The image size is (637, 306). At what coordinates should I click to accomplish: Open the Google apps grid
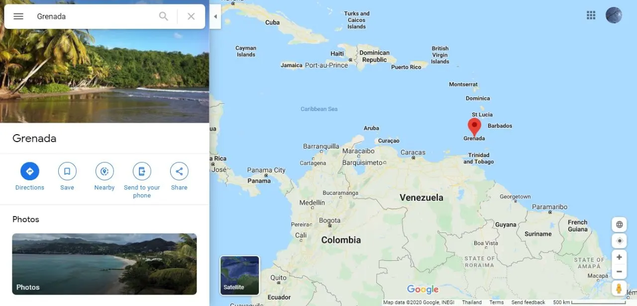[x=591, y=15]
